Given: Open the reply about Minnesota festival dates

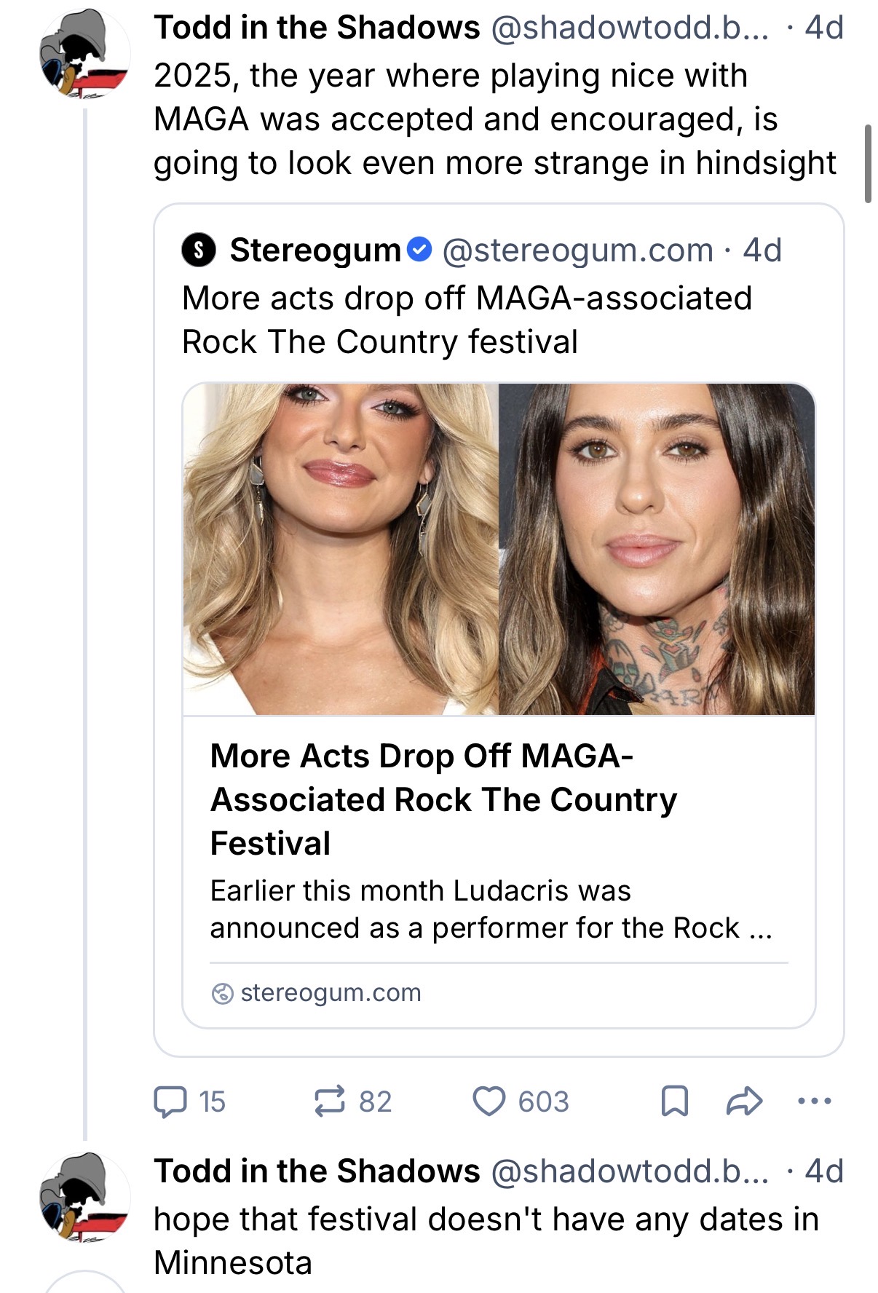Looking at the screenshot, I should click(x=486, y=1241).
